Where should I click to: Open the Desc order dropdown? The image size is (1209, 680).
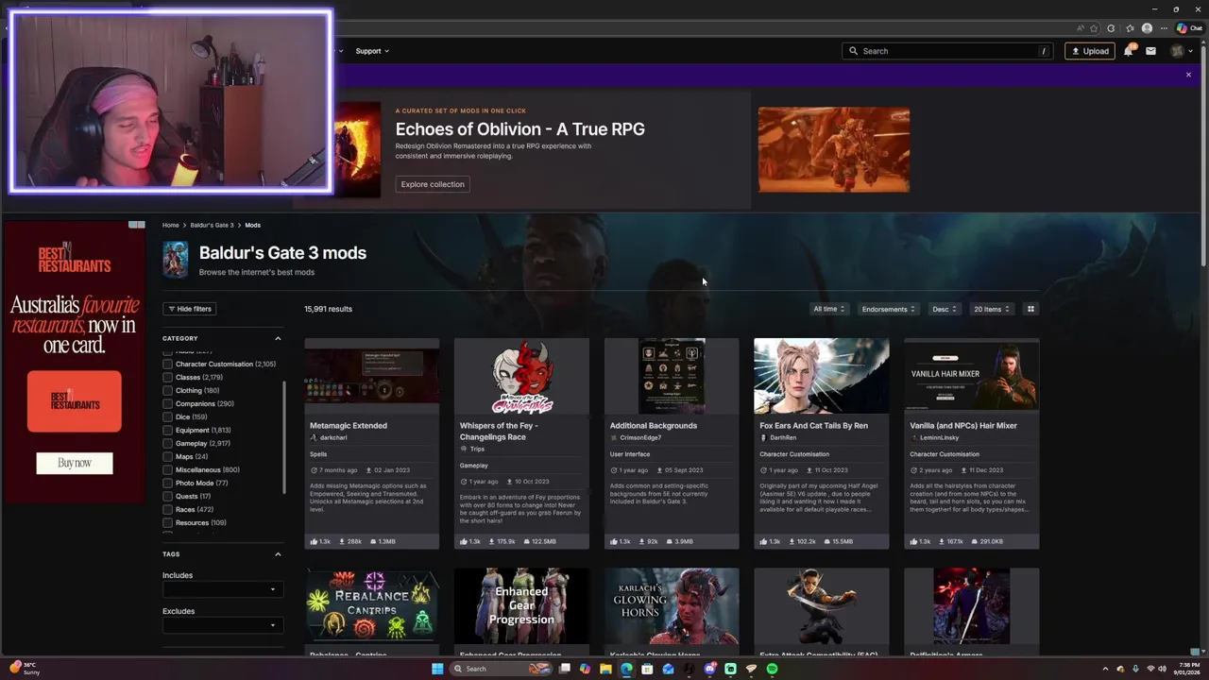945,309
